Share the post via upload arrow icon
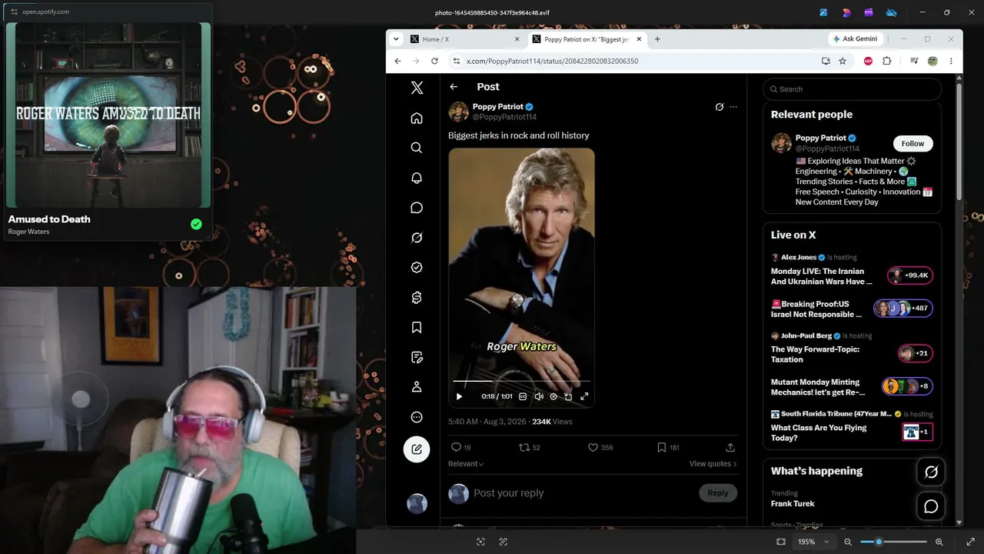 click(730, 447)
